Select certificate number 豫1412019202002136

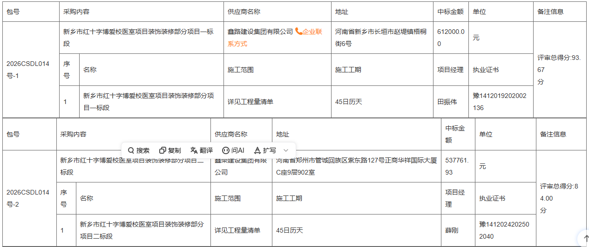(500, 102)
